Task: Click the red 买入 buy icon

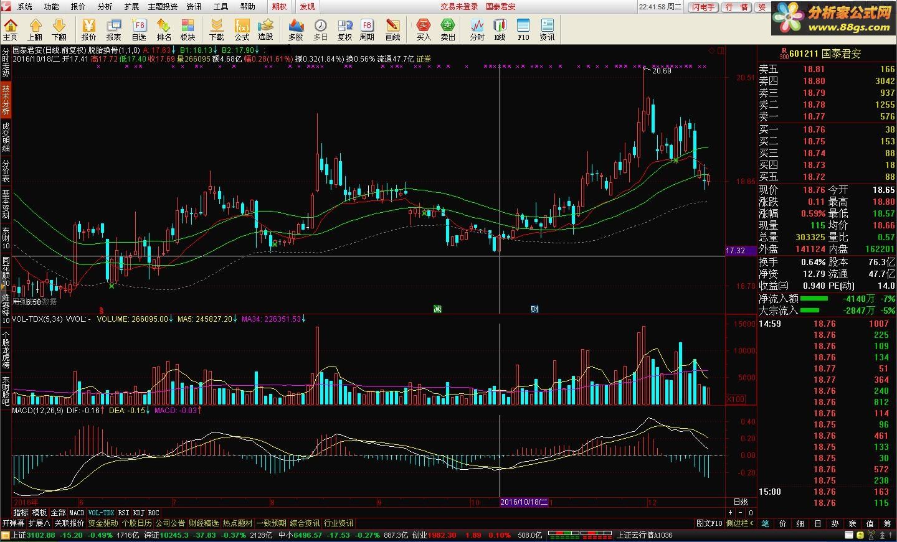Action: (424, 29)
